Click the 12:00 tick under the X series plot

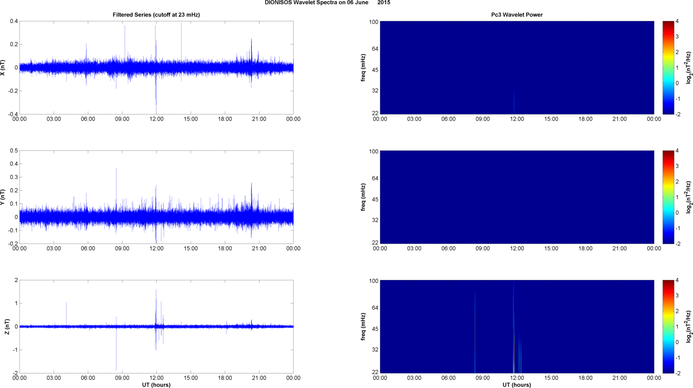click(156, 119)
